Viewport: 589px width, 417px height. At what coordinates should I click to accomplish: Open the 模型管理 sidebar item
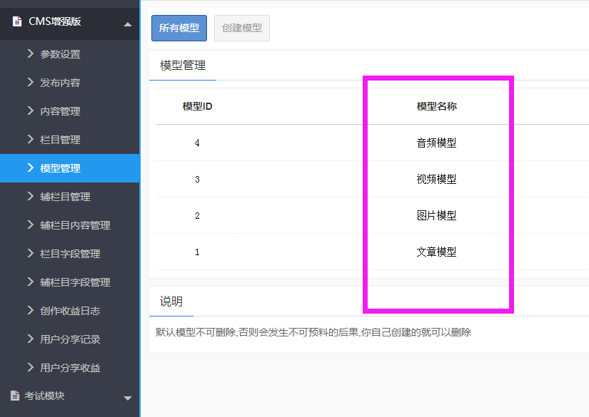coord(61,168)
